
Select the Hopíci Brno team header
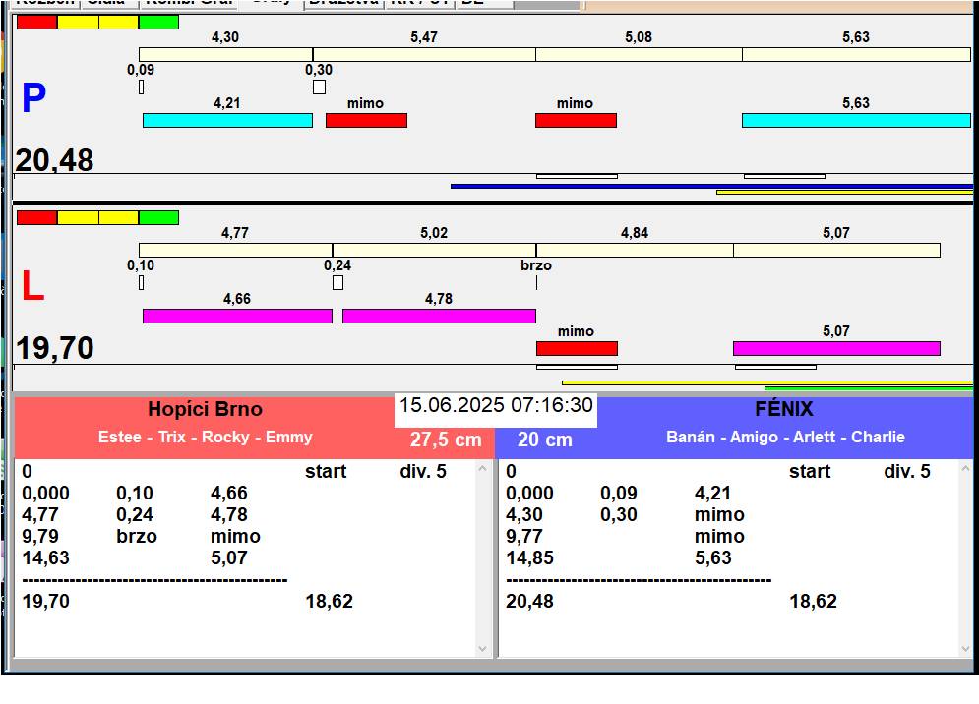click(x=205, y=409)
